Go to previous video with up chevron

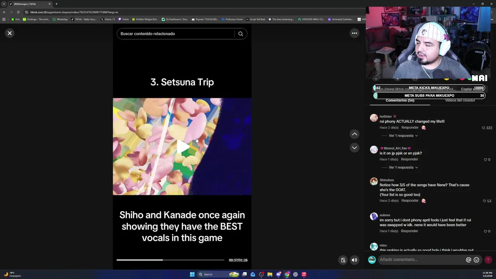pos(354,134)
